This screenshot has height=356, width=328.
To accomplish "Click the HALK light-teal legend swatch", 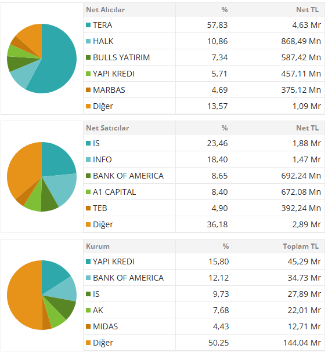I will (x=88, y=41).
